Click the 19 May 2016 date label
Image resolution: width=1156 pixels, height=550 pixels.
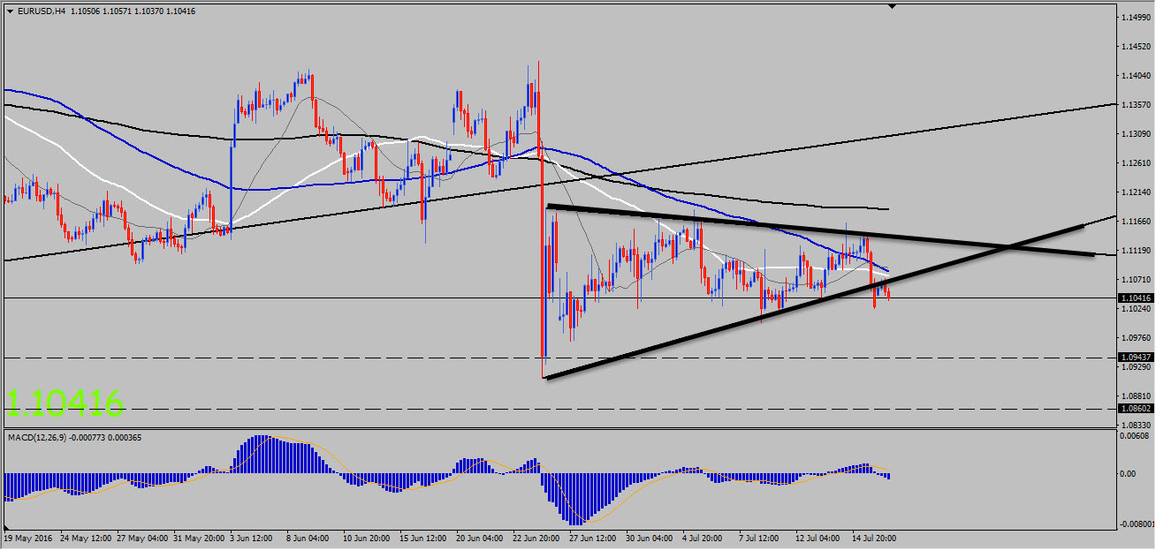(28, 538)
